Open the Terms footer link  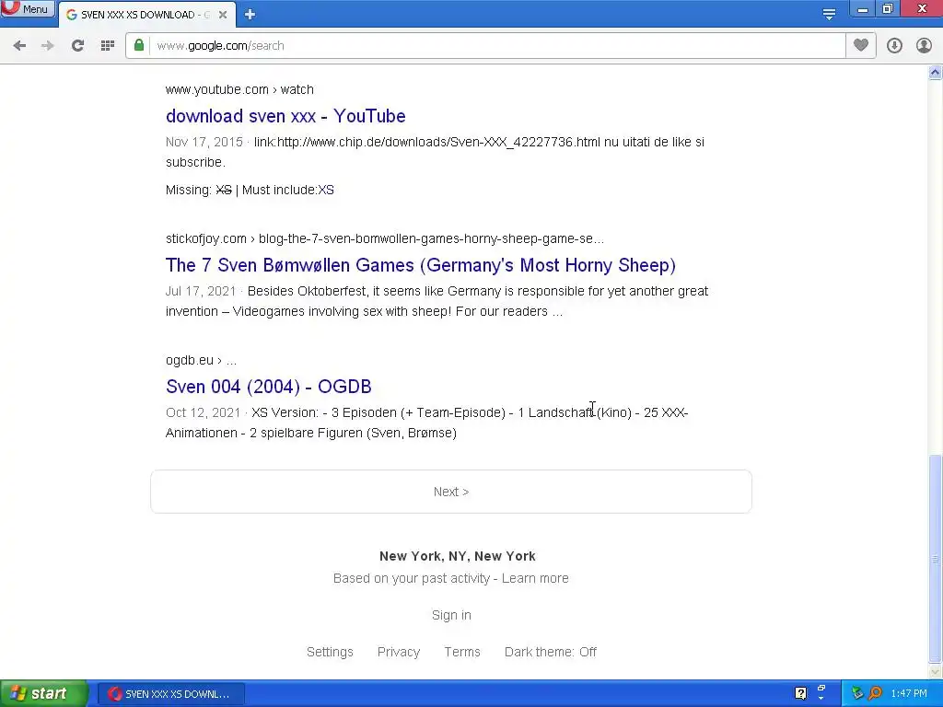point(462,653)
